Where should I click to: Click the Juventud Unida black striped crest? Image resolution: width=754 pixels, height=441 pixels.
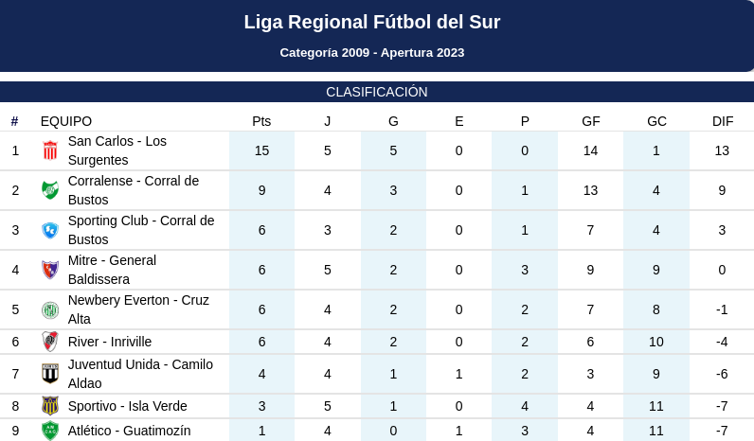(50, 374)
